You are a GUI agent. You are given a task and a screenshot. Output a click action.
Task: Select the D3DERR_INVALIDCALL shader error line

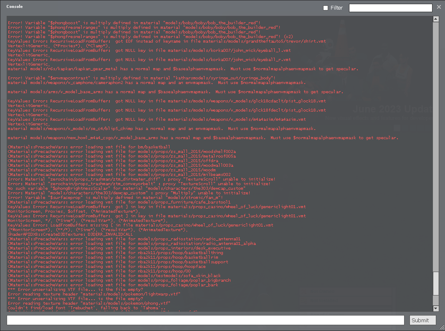point(70,234)
